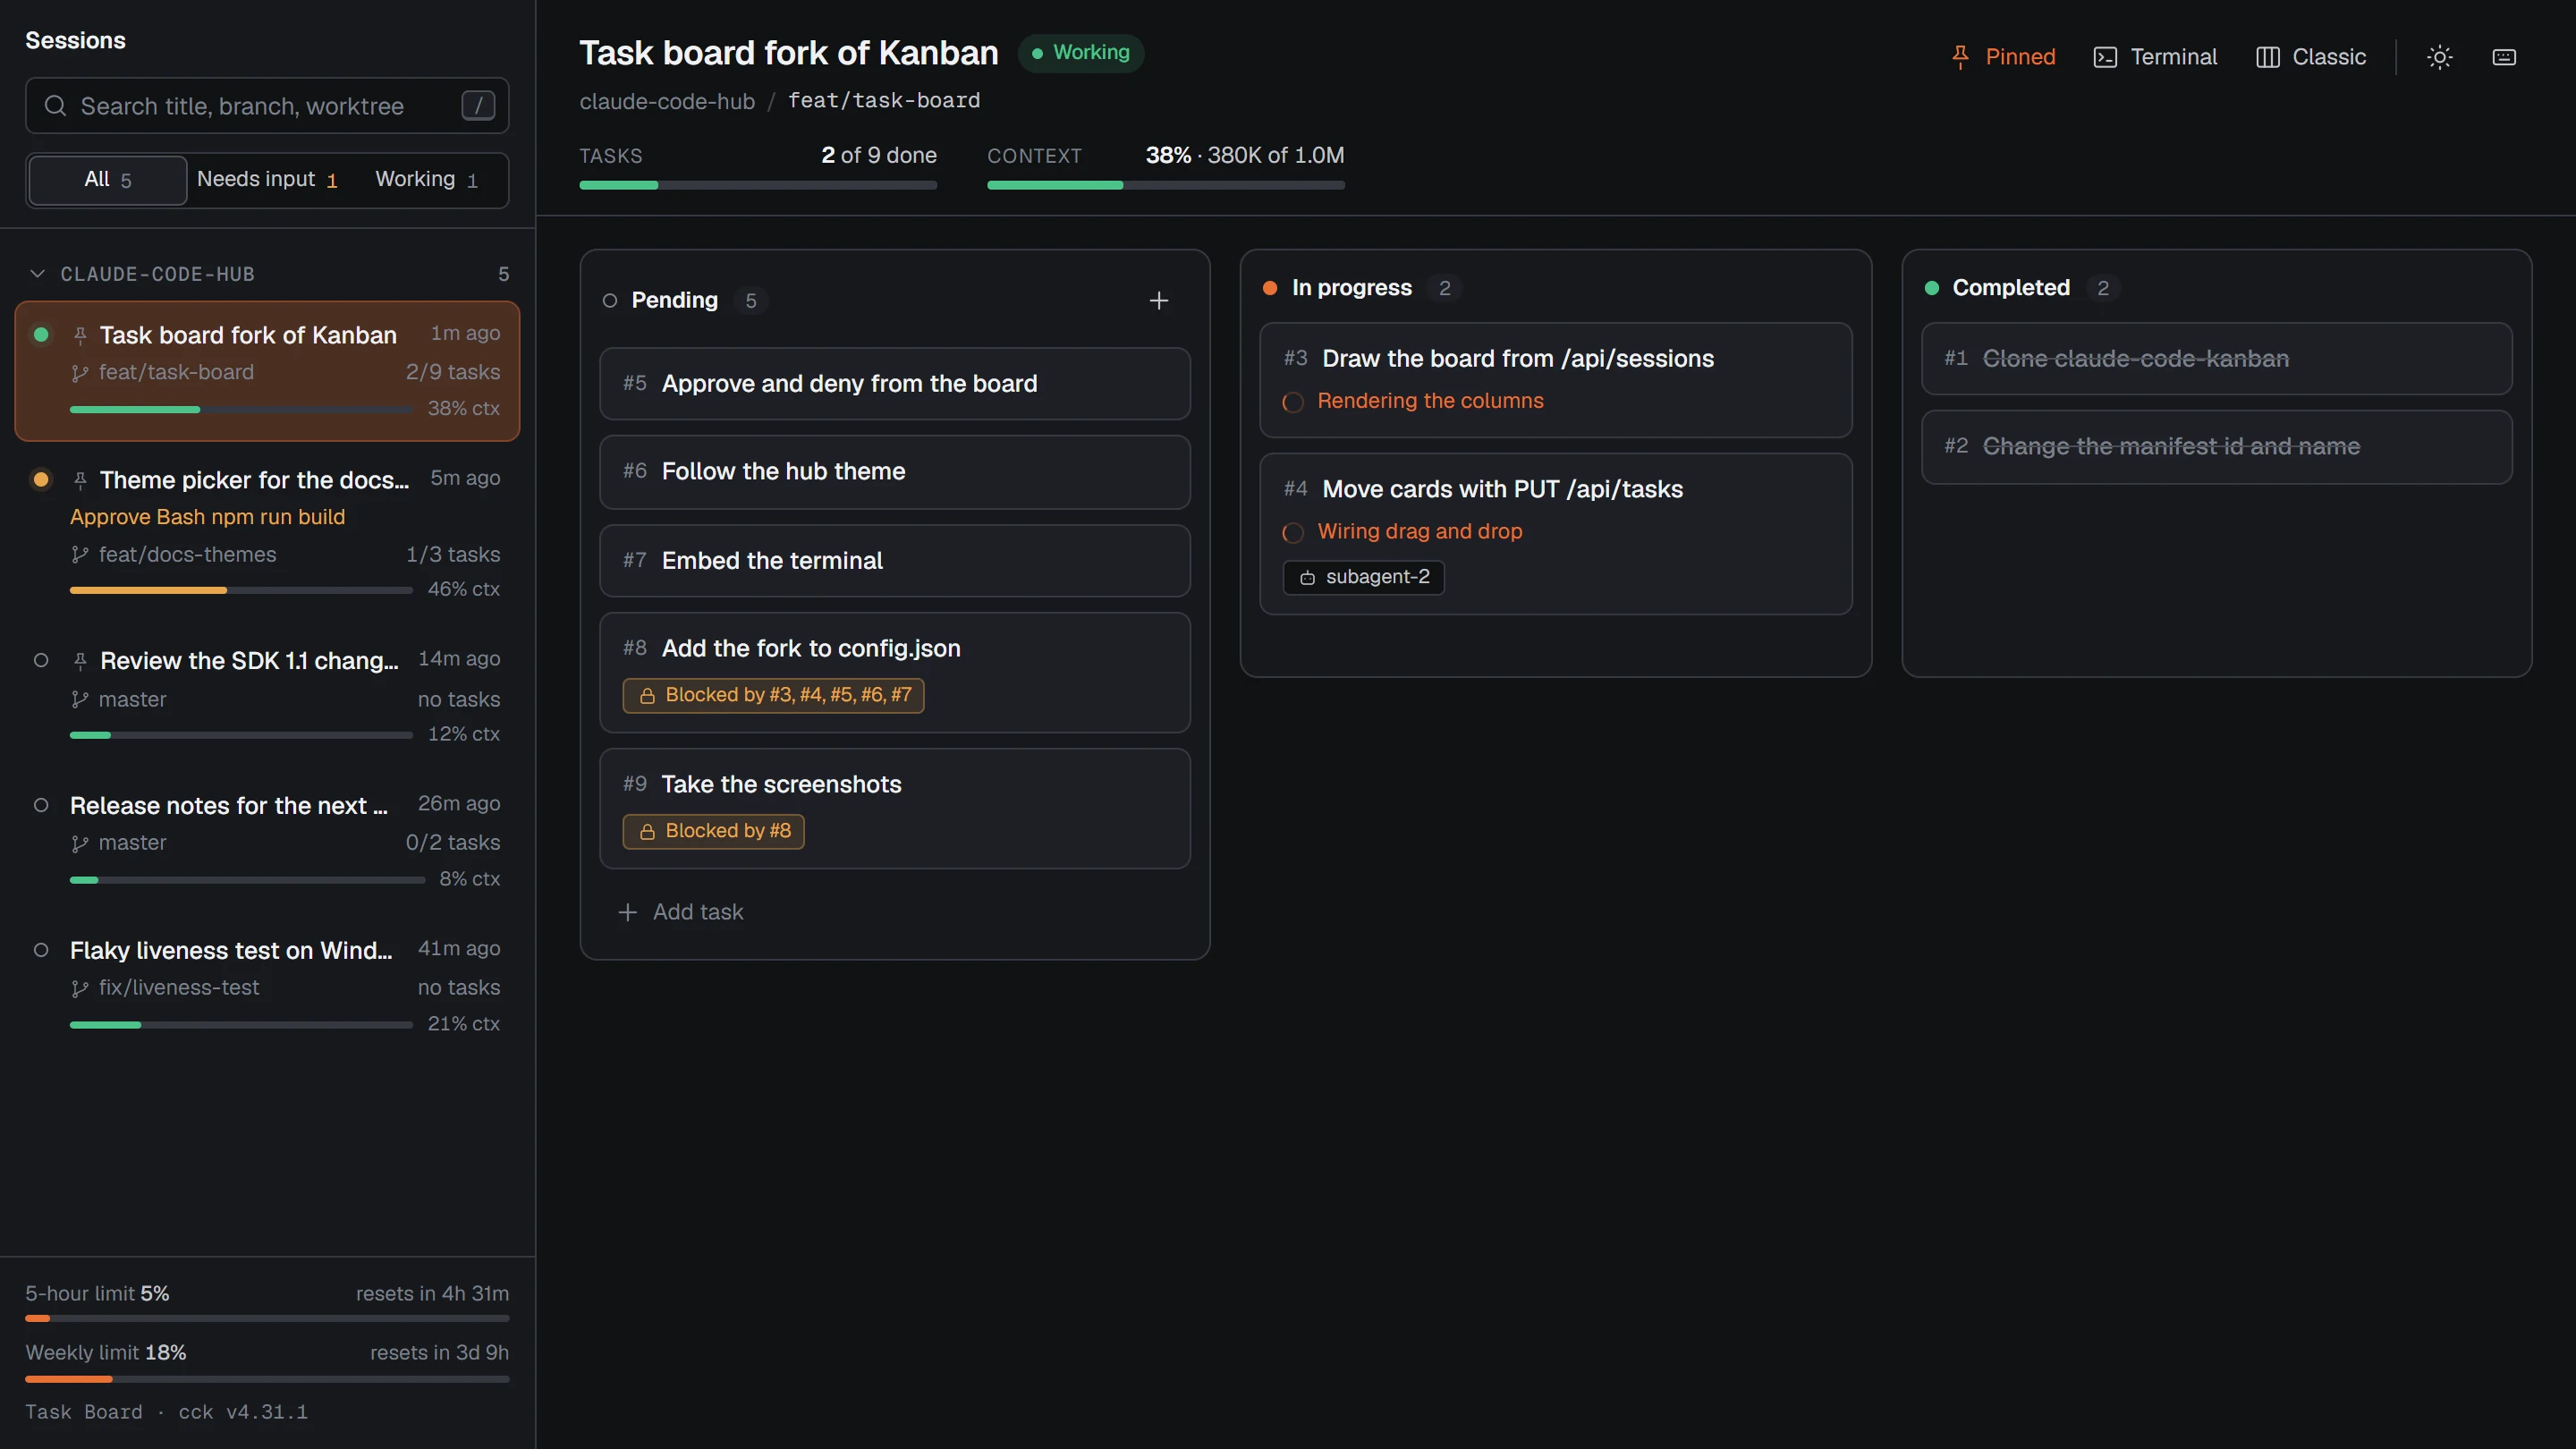
Task: Click the subagent-2 tag
Action: [1364, 577]
